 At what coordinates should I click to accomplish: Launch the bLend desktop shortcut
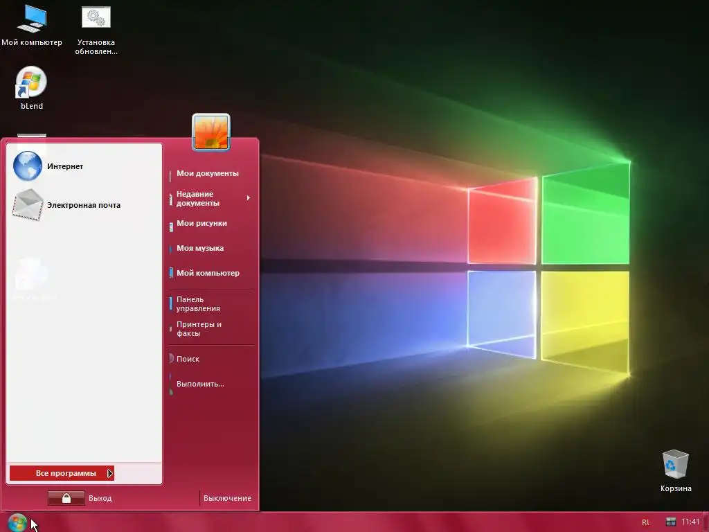click(32, 89)
